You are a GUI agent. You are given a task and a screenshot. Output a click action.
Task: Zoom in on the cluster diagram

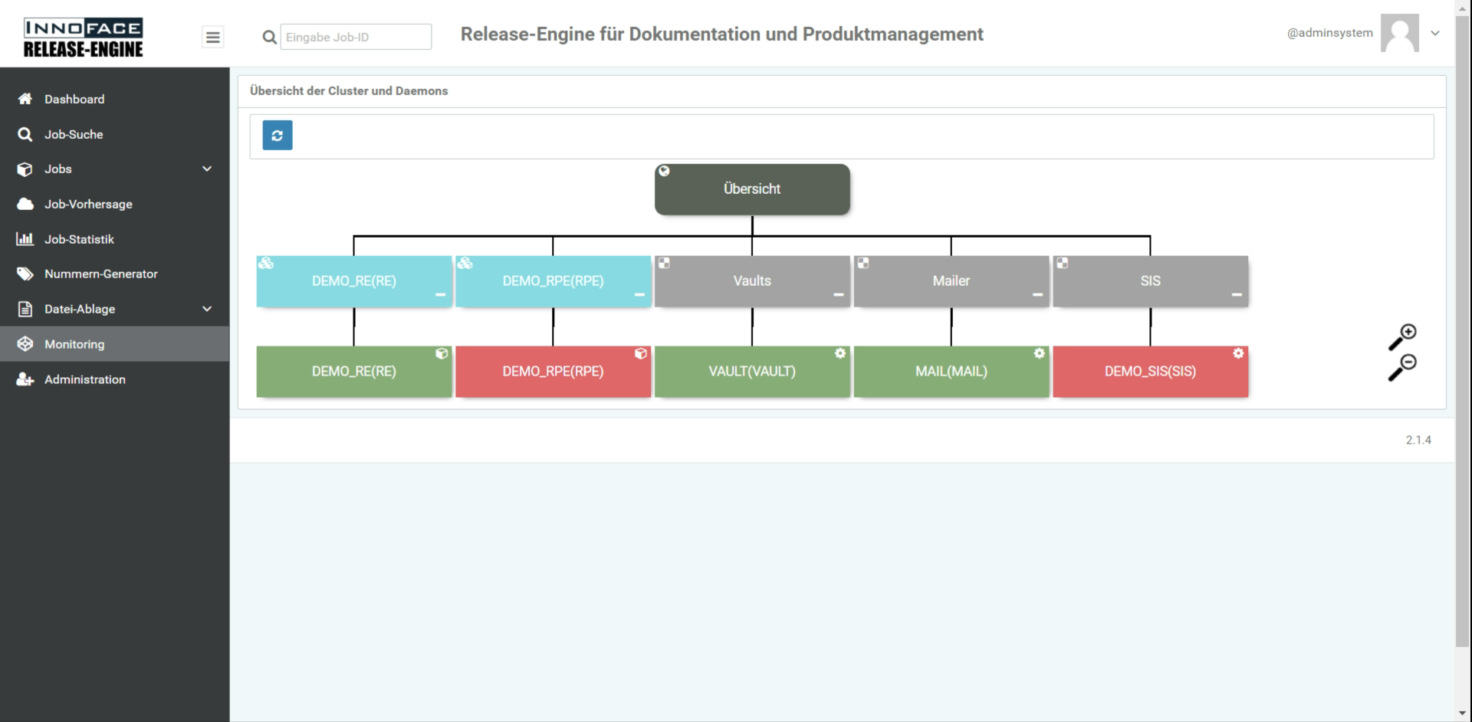point(1403,336)
